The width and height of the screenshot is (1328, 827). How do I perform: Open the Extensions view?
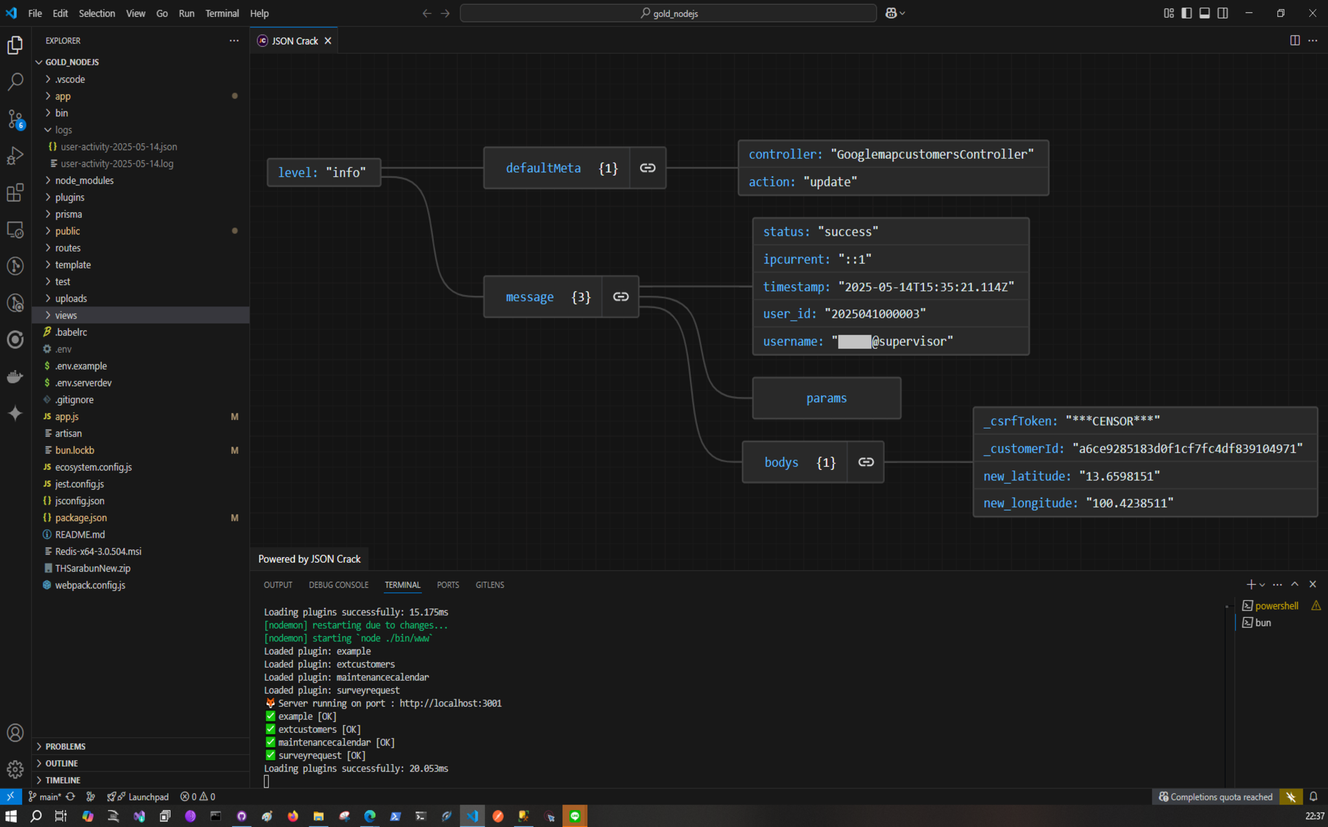point(16,192)
